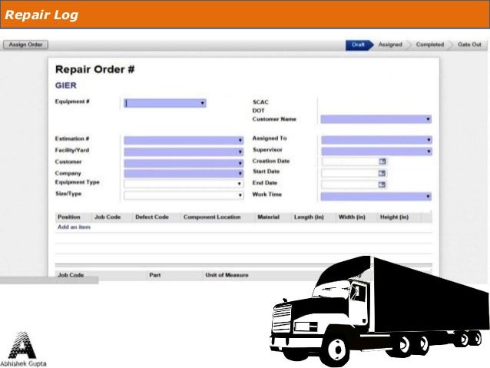Screen dimensions: 490x368
Task: Click the Material column header
Action: (x=269, y=217)
